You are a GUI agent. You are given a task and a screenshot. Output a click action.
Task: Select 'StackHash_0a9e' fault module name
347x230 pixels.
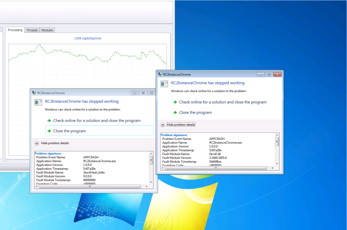tap(94, 173)
